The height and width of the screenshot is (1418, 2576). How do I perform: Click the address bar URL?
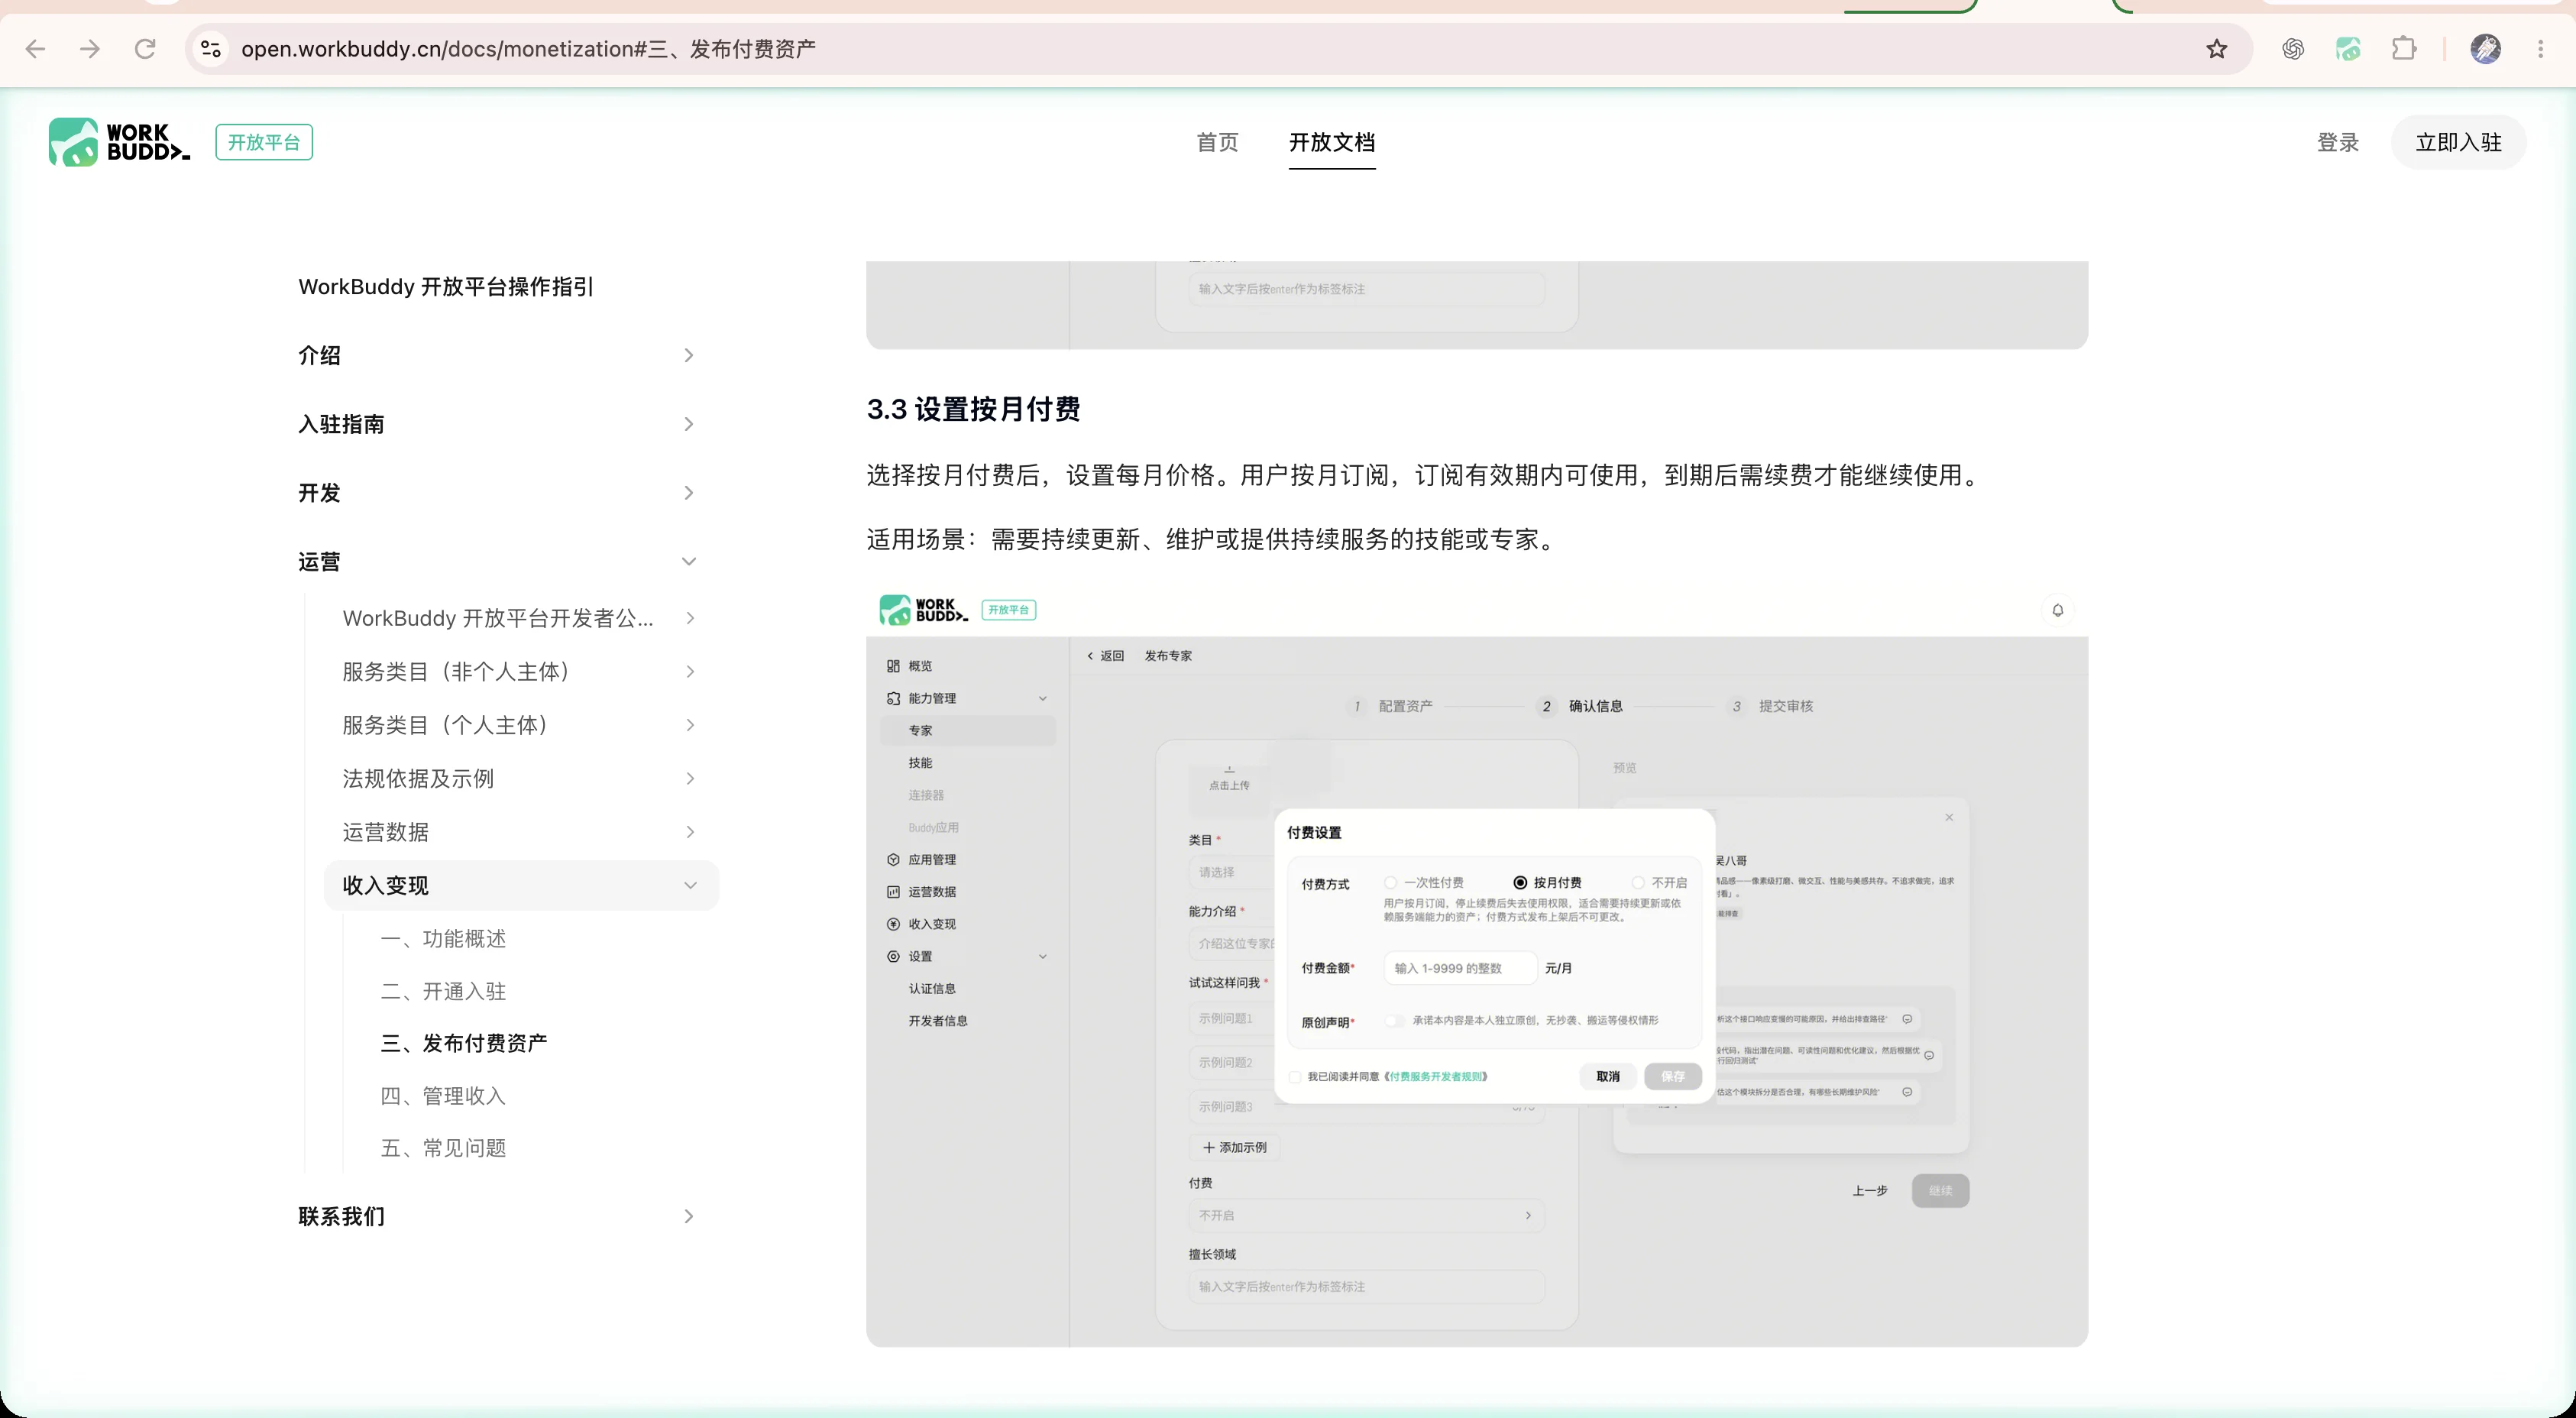coord(528,48)
